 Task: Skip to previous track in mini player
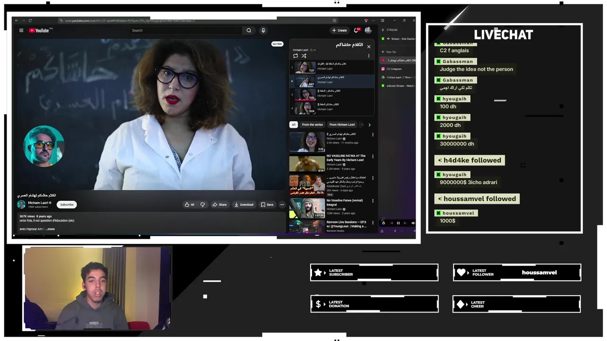391,223
